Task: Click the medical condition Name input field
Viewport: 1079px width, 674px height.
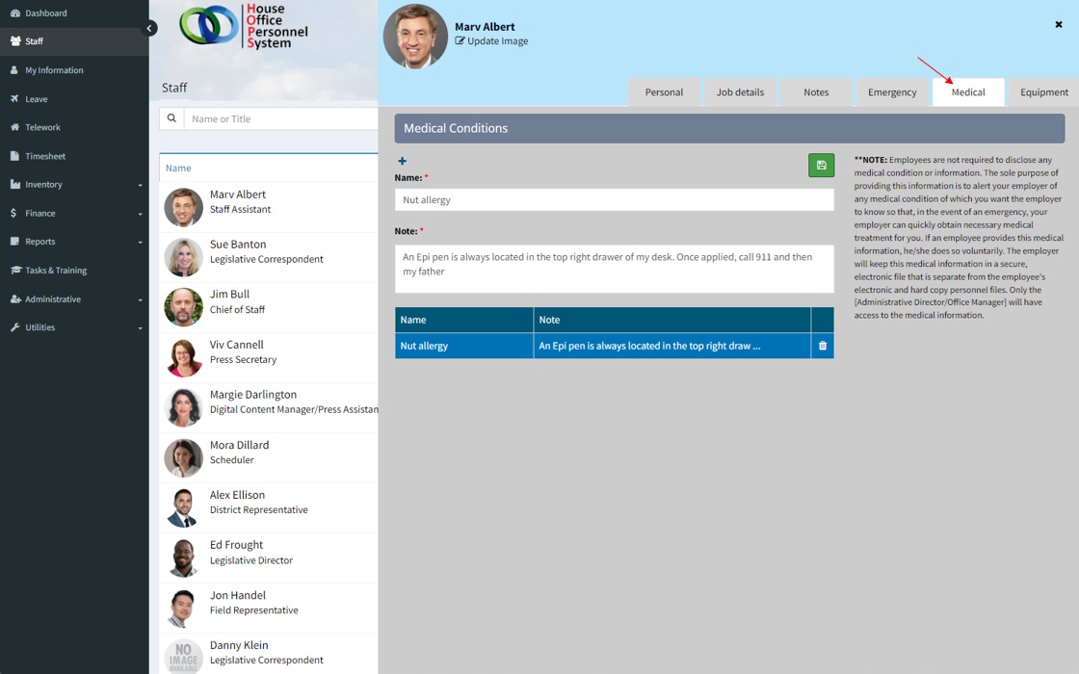Action: coord(614,199)
